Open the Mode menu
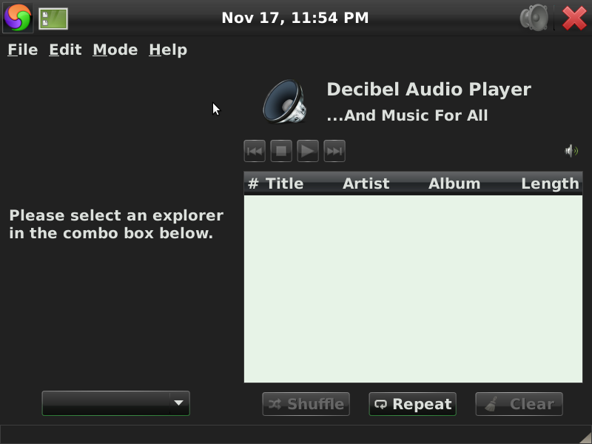 pos(115,50)
